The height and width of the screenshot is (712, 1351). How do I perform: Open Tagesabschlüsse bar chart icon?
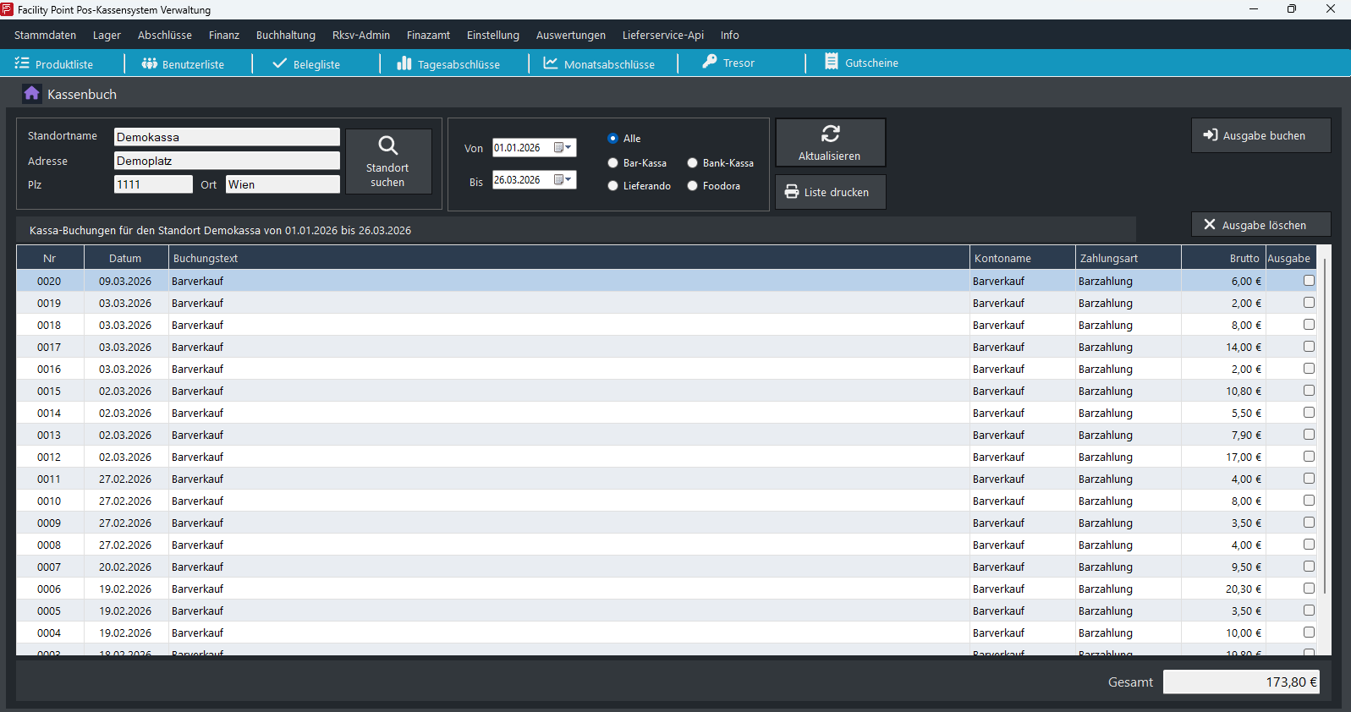(404, 63)
